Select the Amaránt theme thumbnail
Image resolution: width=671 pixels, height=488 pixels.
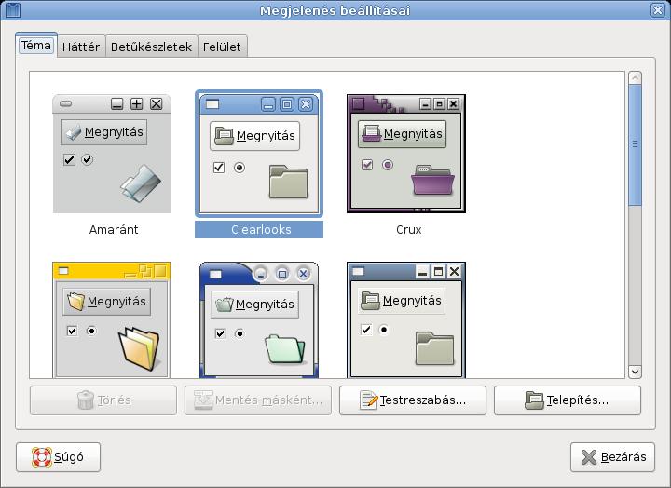(113, 154)
